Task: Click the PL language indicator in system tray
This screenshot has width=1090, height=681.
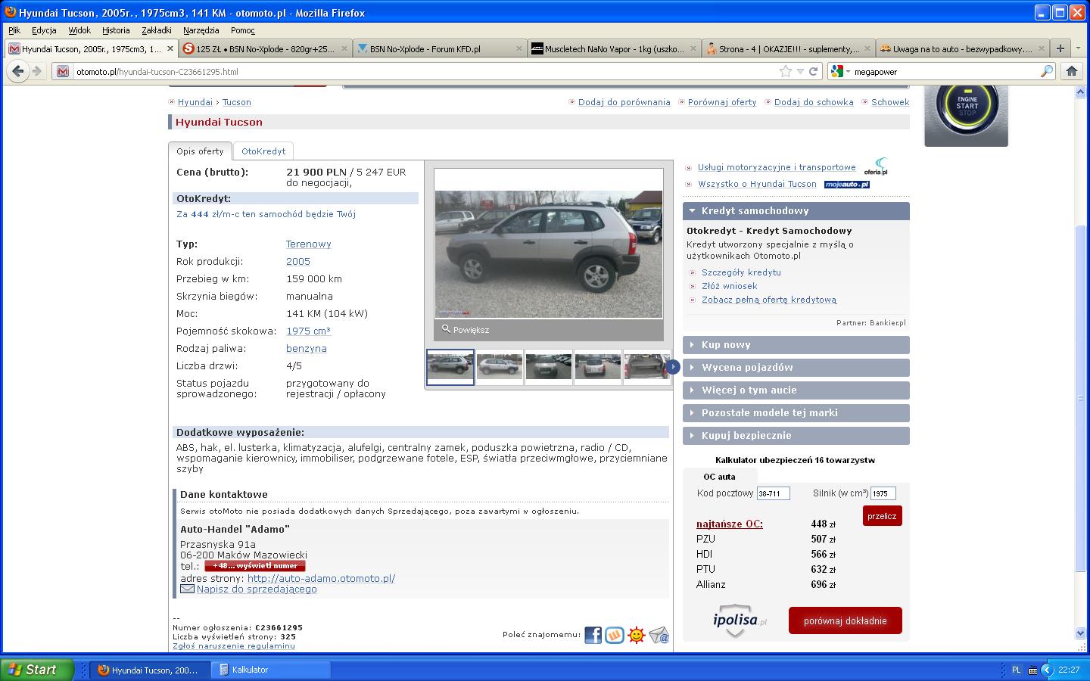Action: pyautogui.click(x=1016, y=670)
